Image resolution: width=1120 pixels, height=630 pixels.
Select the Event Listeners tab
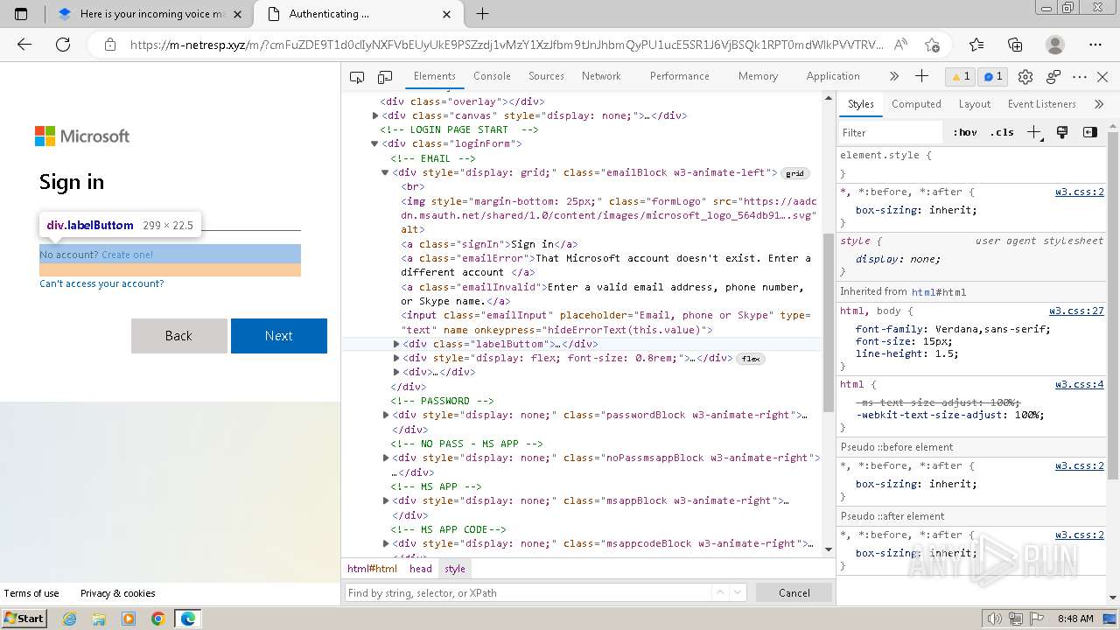click(x=1041, y=104)
